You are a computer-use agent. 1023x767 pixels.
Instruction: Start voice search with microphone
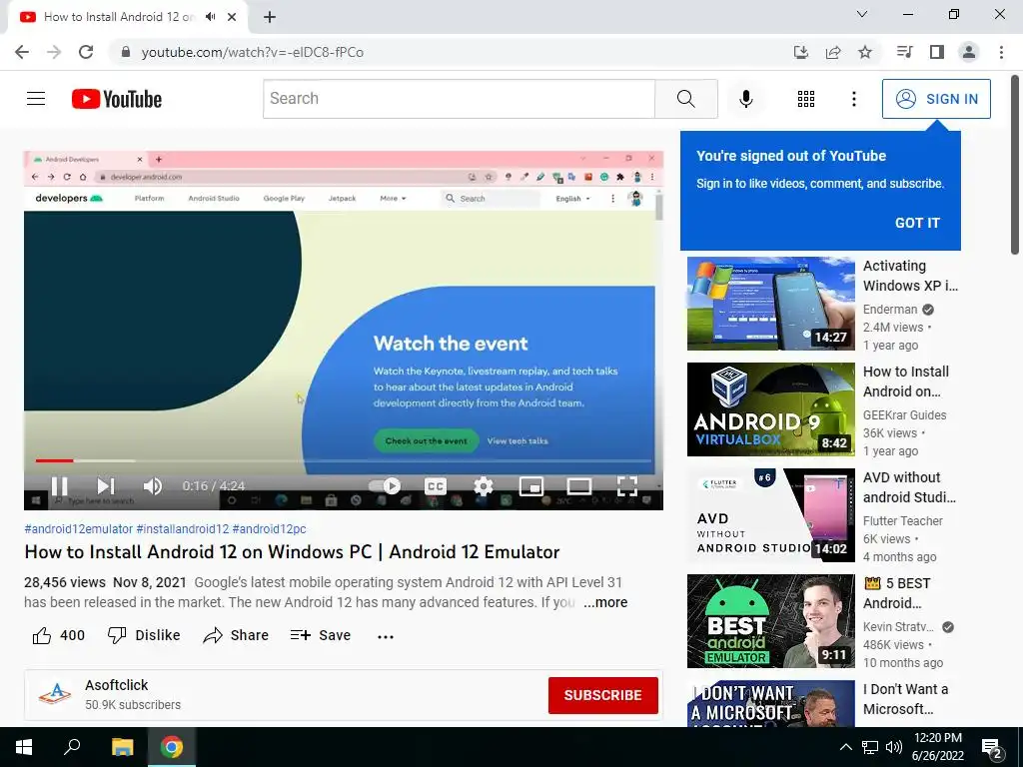pos(745,99)
